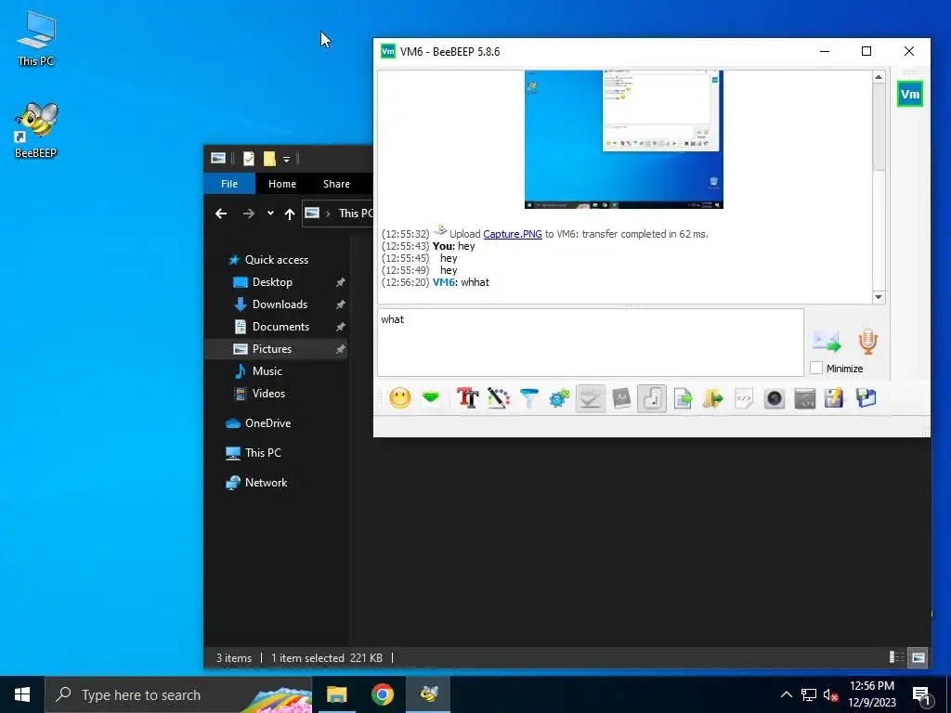Show hidden system tray icons
Screen dimensions: 951x713
tap(786, 694)
